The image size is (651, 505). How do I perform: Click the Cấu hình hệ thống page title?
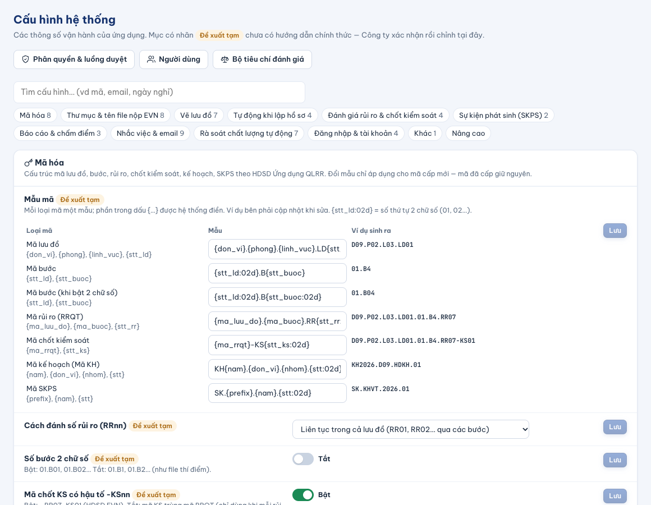(x=65, y=20)
